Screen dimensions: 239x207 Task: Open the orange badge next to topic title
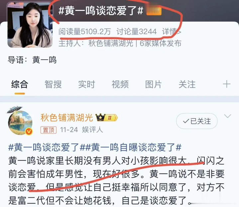pyautogui.click(x=154, y=11)
